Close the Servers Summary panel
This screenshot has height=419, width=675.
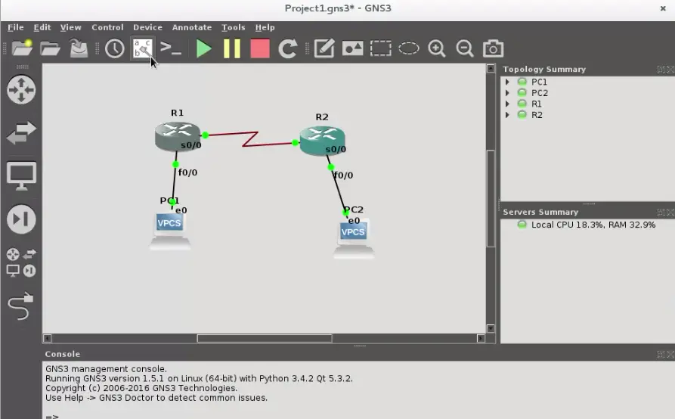[670, 213]
